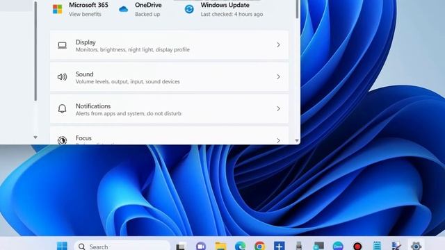Click the Notifications bell icon
445x250 pixels.
pos(62,108)
